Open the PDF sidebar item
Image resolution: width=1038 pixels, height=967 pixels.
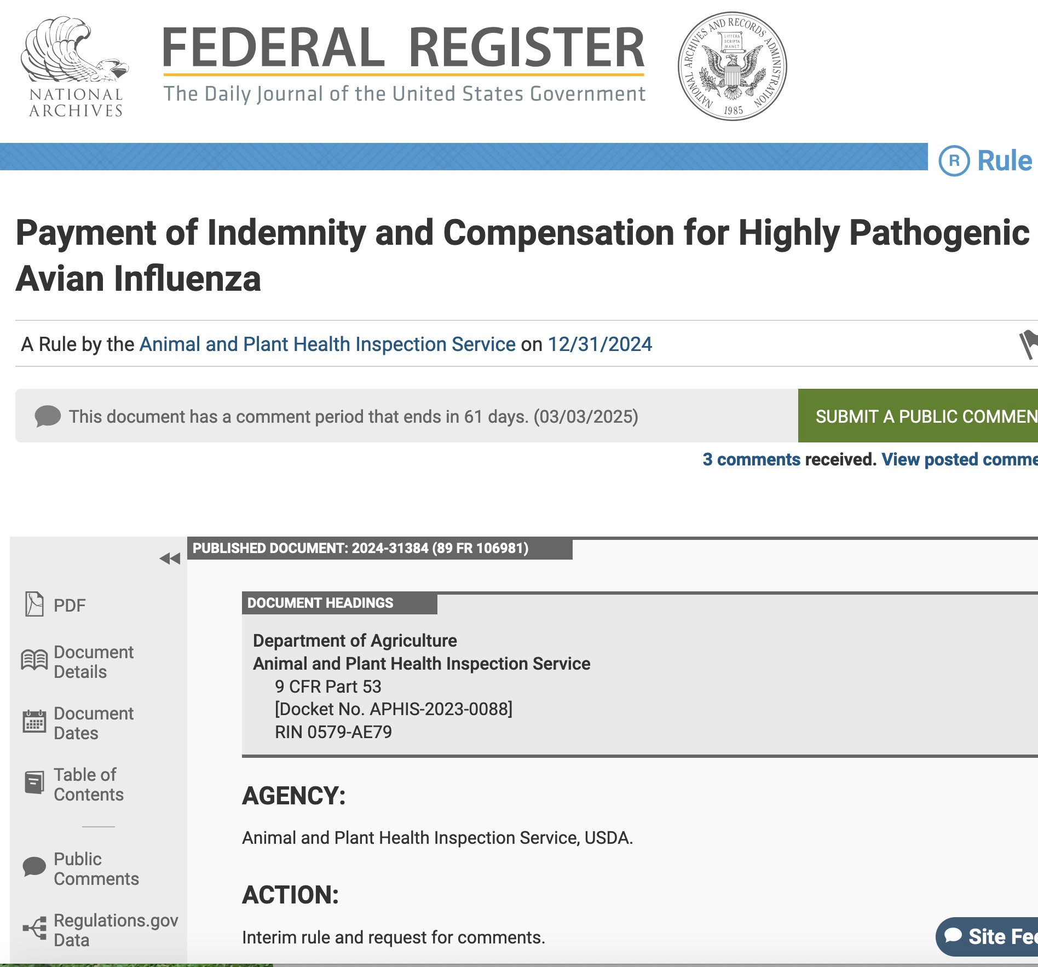pyautogui.click(x=56, y=605)
